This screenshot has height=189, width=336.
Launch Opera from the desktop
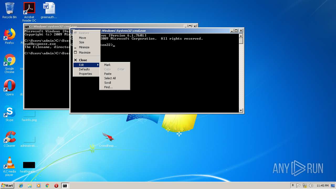[x=9, y=88]
